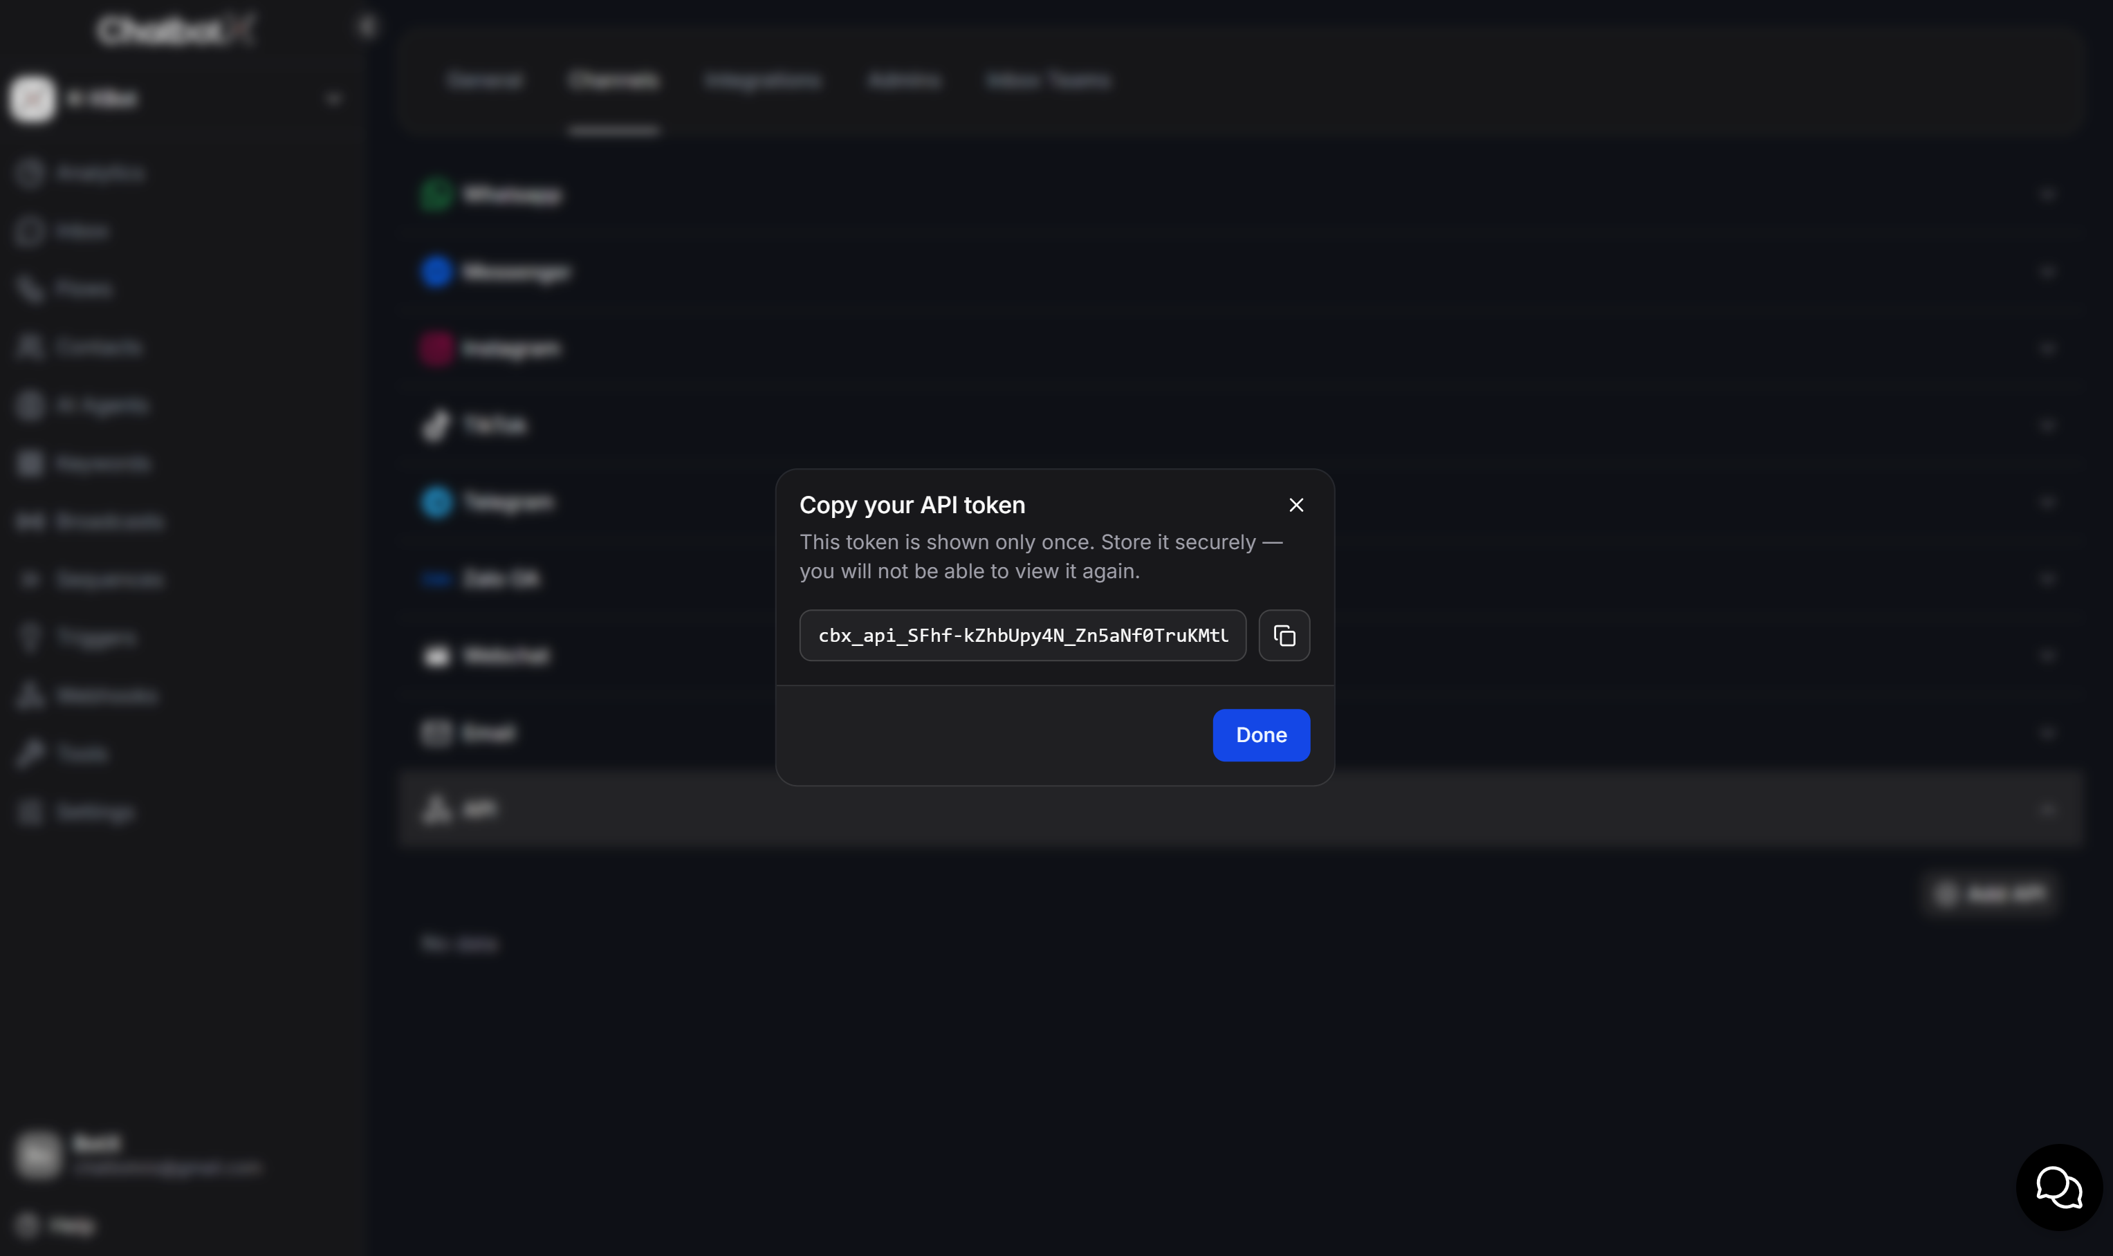Select the cbx_api token text field

click(x=1022, y=636)
